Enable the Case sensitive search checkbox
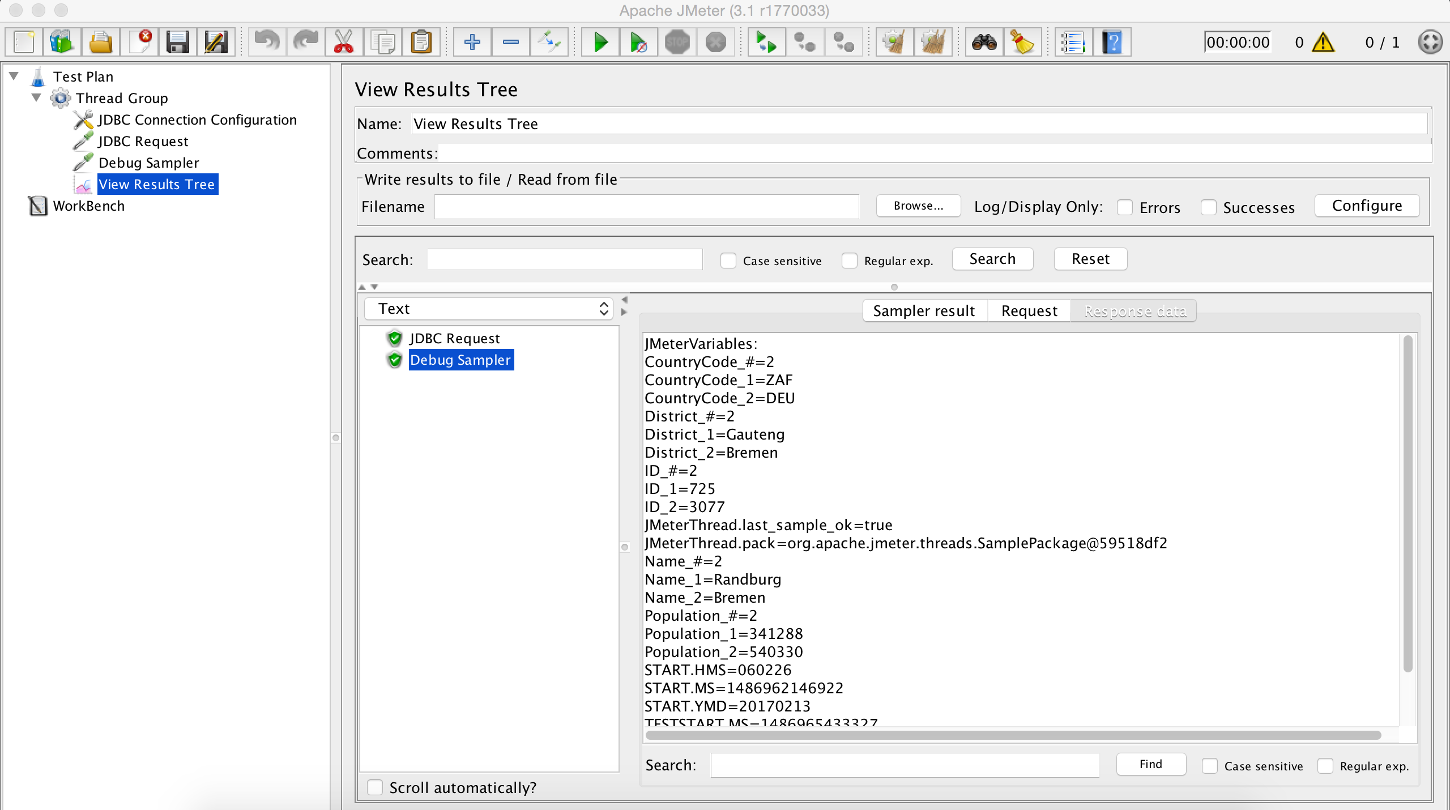Screen dimensions: 1450x810 click(x=1209, y=765)
